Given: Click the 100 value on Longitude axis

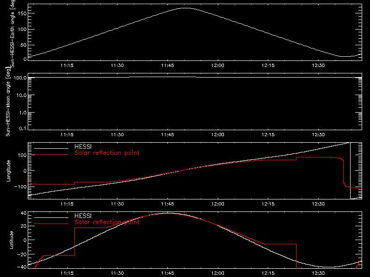Looking at the screenshot, I should coord(22,155).
